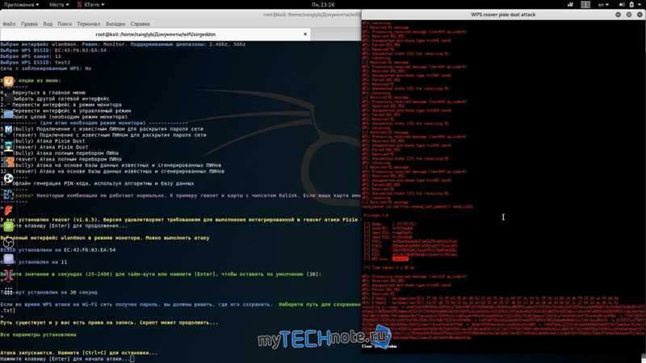Click line 'Выбран WPS ESSID: test3'

tap(35, 63)
